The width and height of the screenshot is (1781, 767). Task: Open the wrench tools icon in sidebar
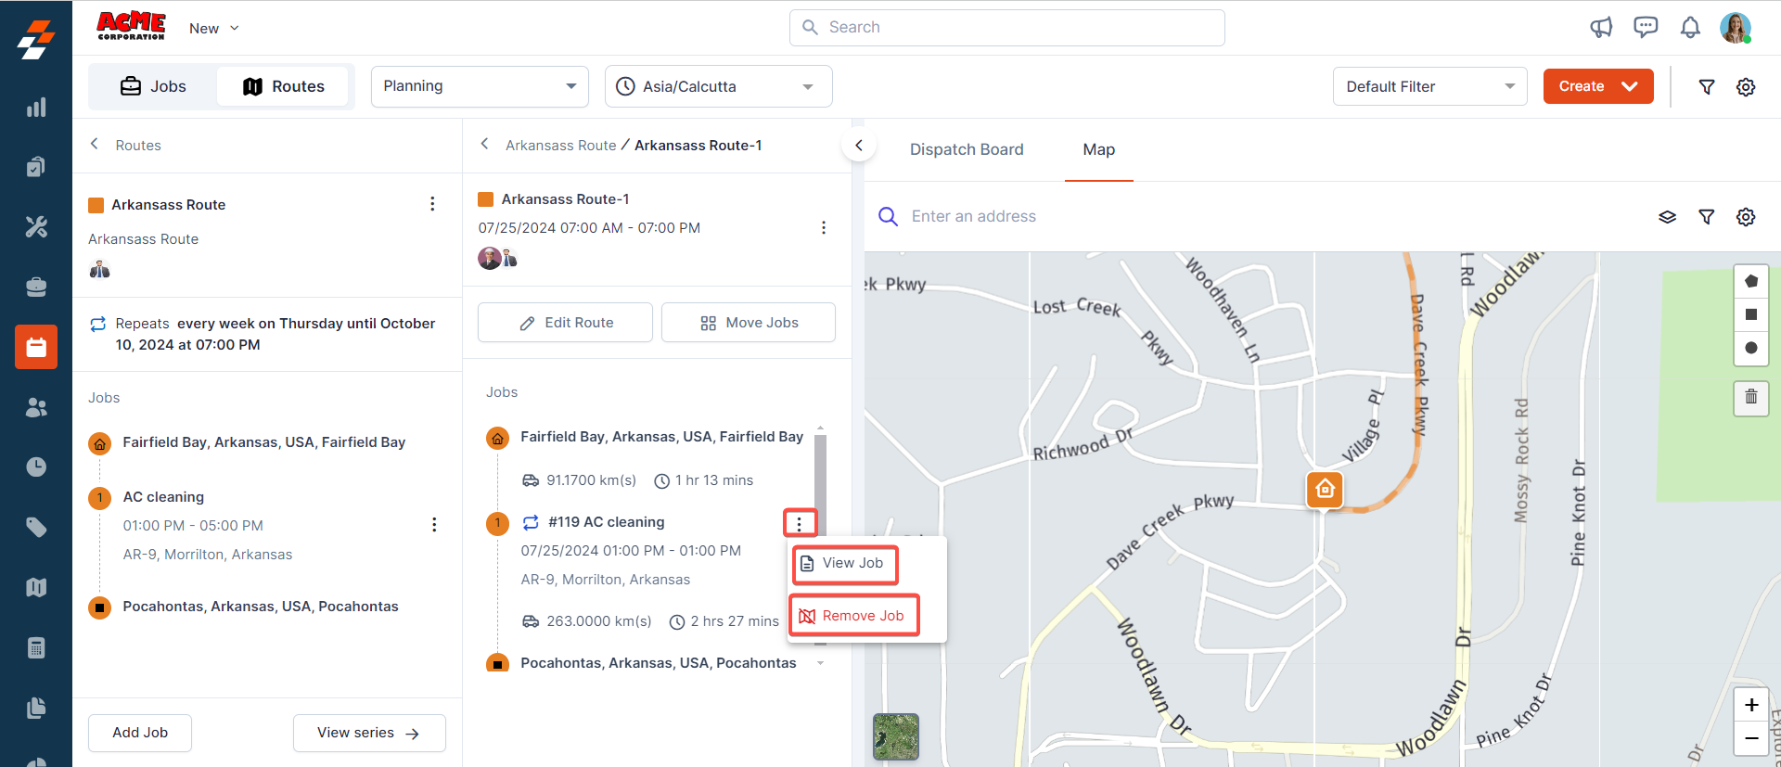pos(36,226)
